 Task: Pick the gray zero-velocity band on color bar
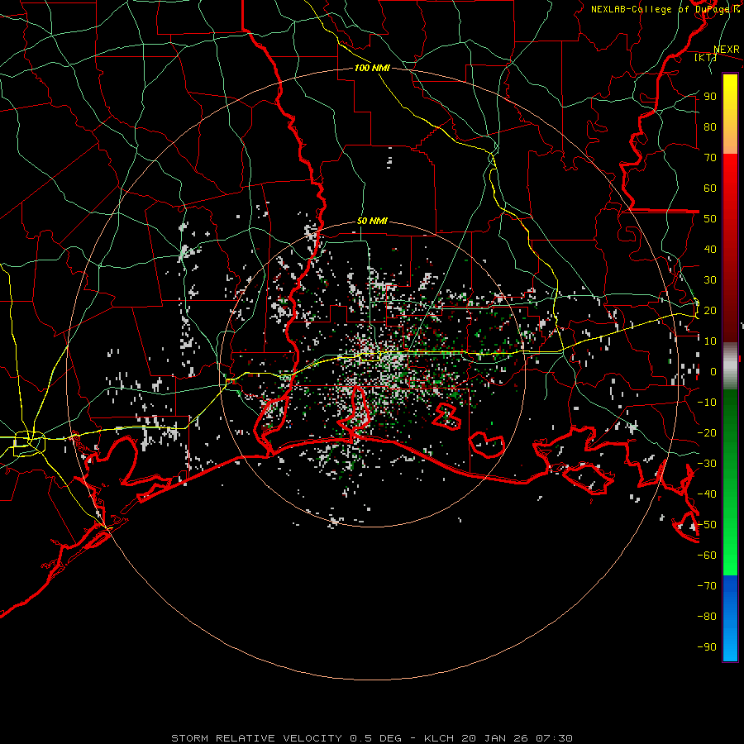click(730, 366)
